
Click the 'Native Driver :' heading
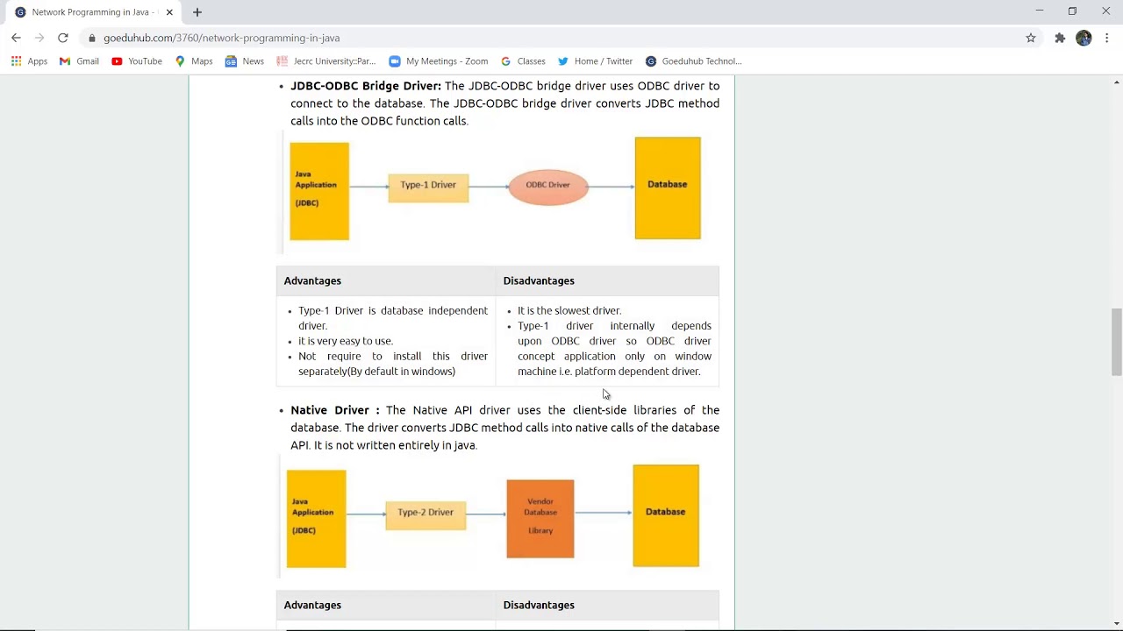[x=335, y=410]
